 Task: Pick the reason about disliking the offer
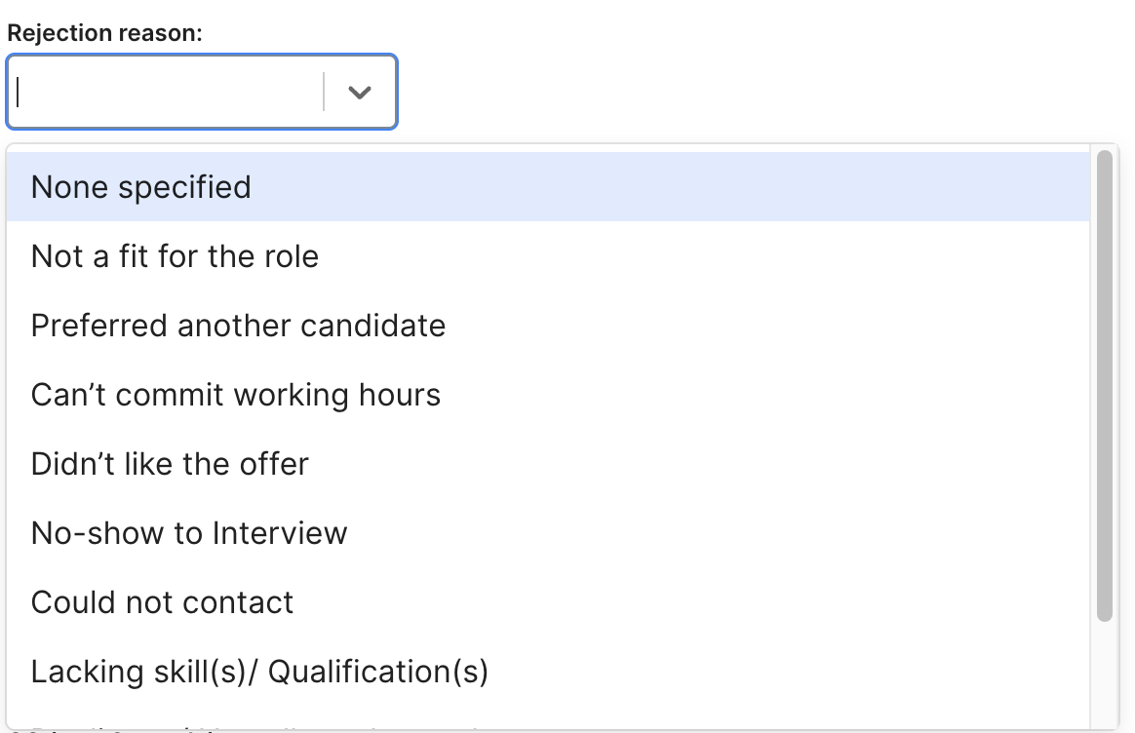coord(170,464)
